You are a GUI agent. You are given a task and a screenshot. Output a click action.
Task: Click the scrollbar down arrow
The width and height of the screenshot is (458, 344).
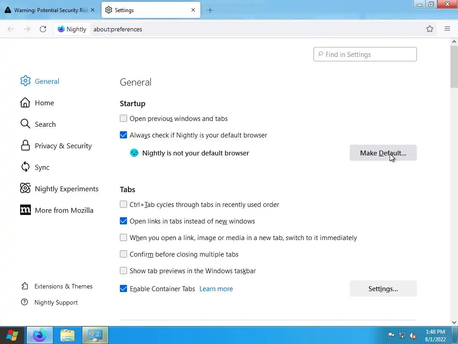tap(454, 322)
